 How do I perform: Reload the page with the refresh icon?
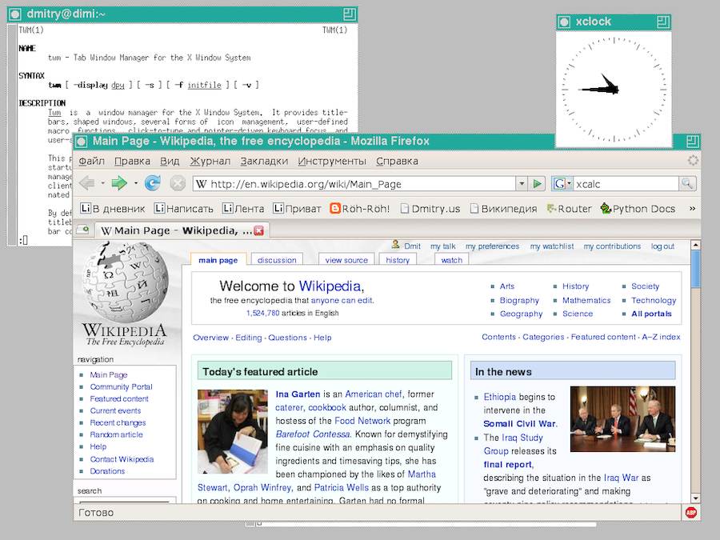(x=152, y=184)
